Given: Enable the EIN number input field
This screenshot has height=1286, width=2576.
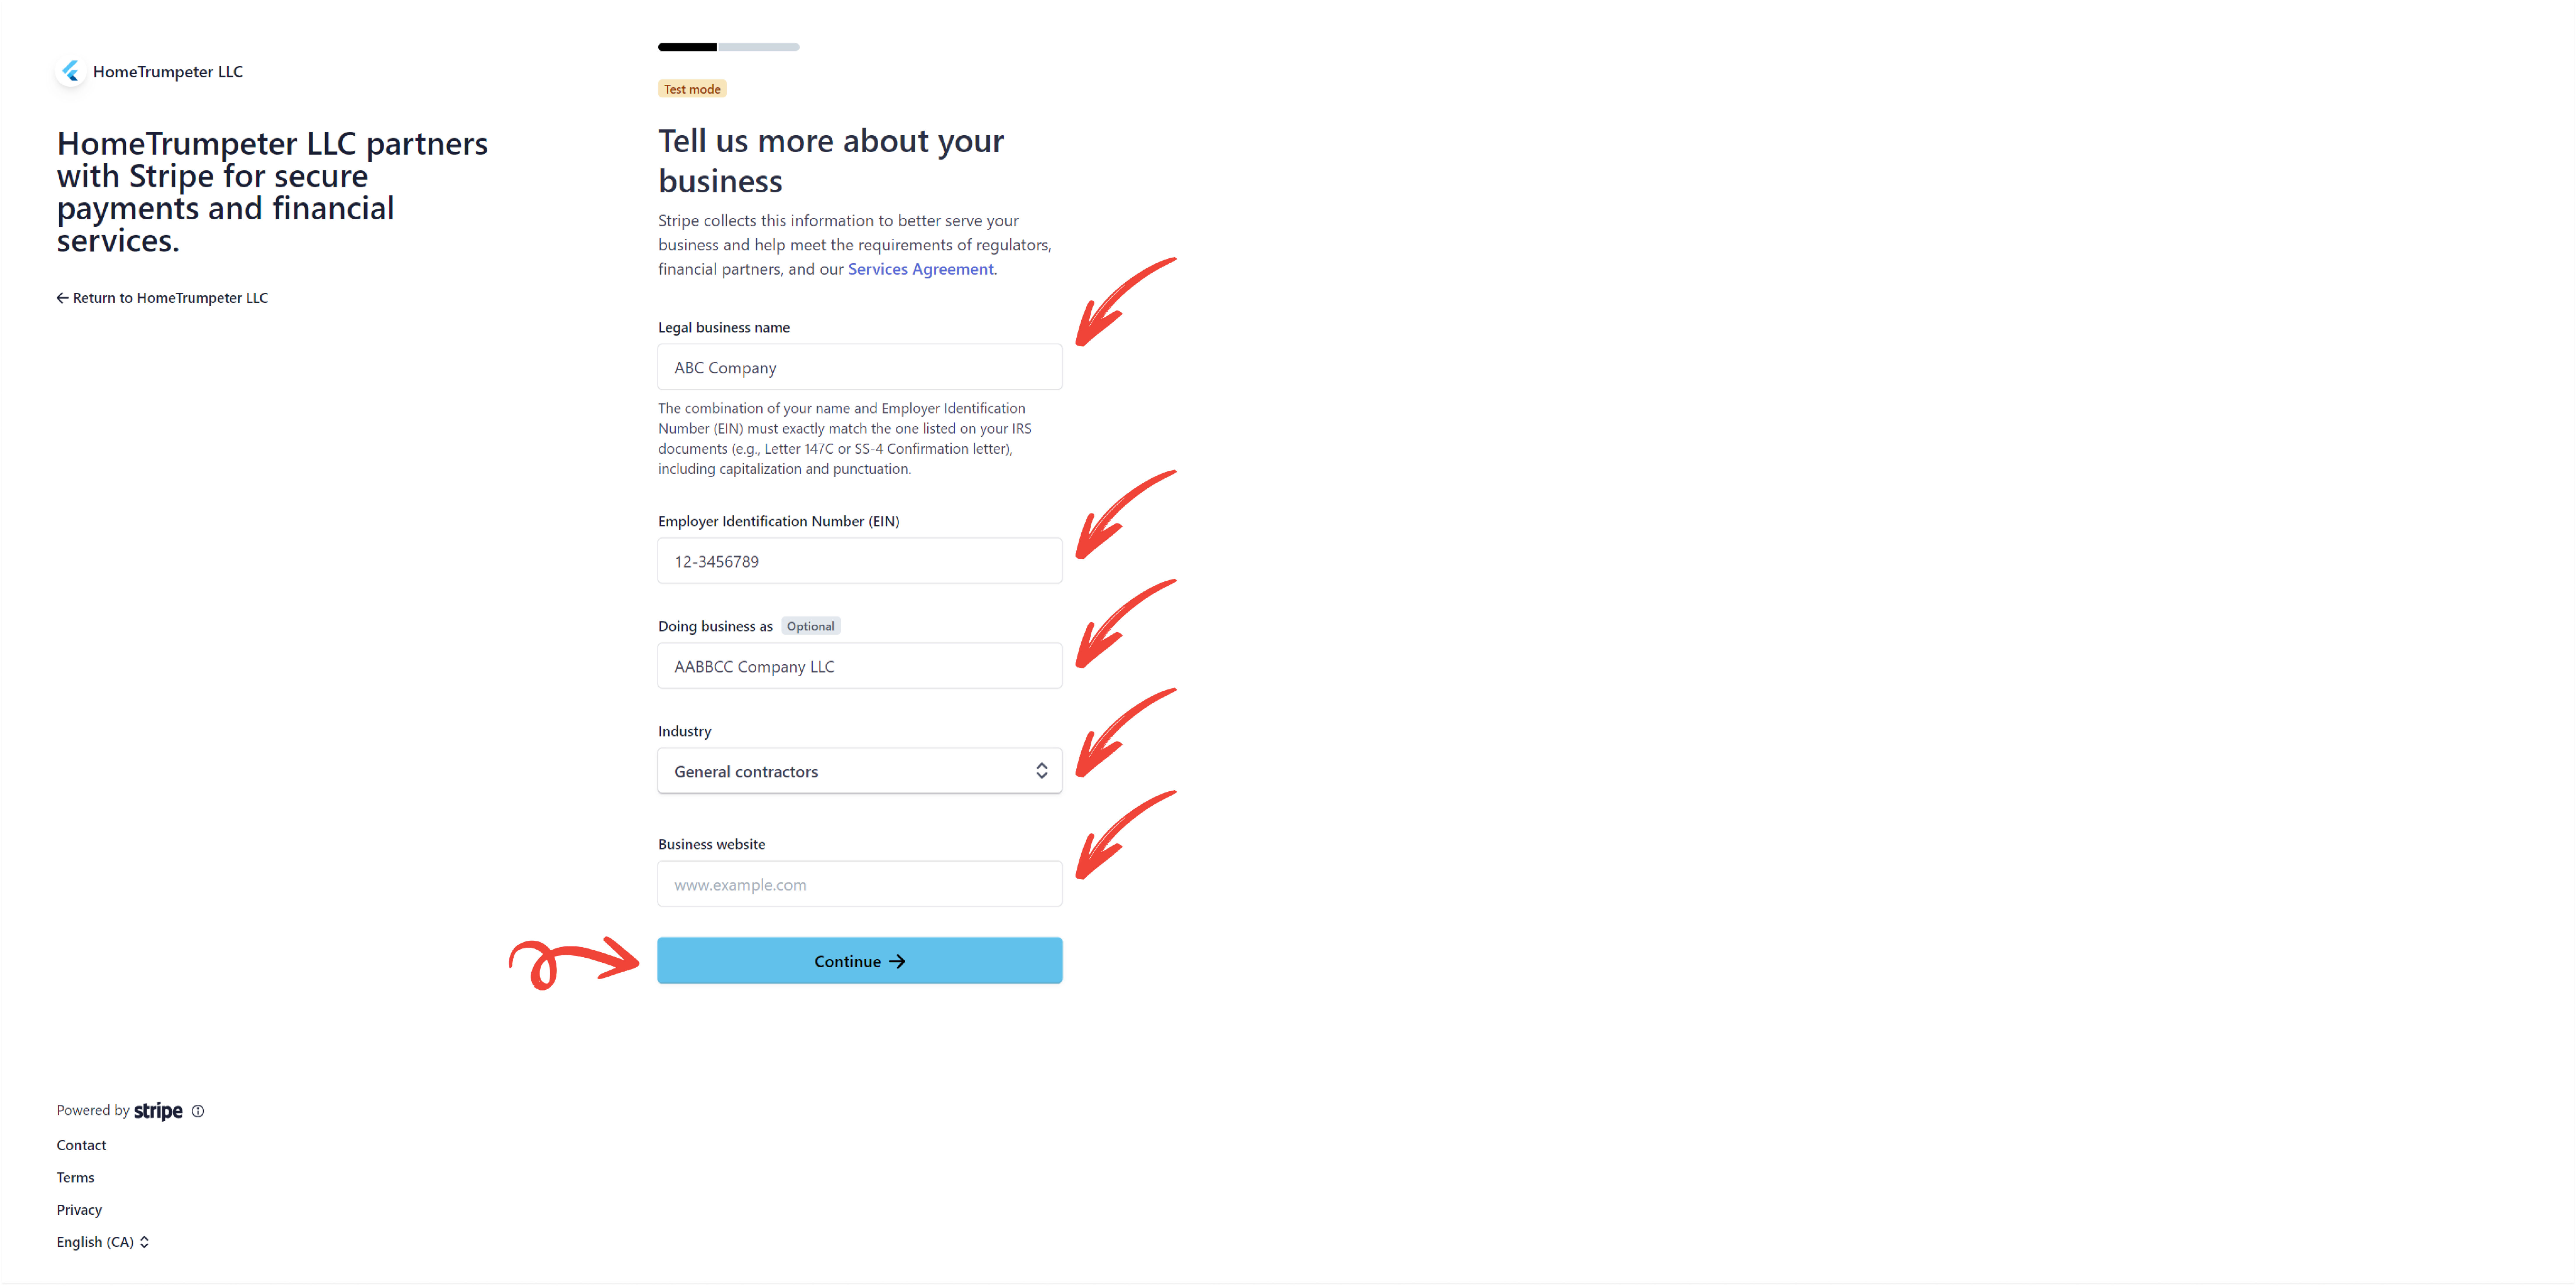Looking at the screenshot, I should pyautogui.click(x=859, y=560).
